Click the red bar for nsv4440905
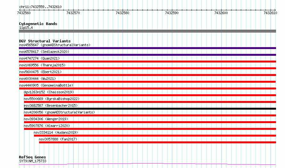Screen dimensions: 285x168 147,88
